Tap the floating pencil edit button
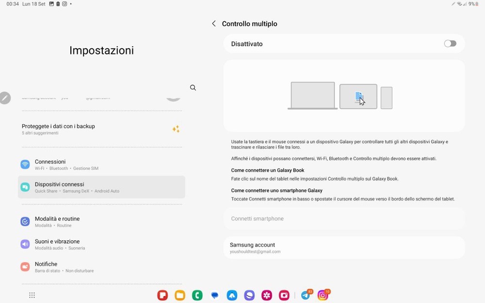 coord(5,98)
